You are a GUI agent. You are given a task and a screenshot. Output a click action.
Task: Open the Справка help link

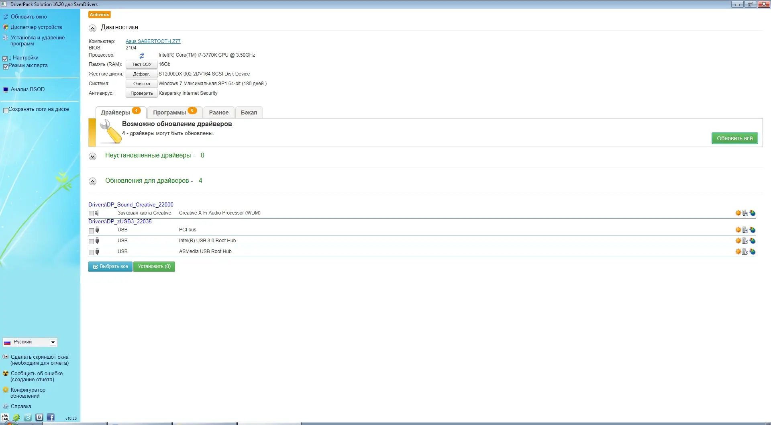21,406
